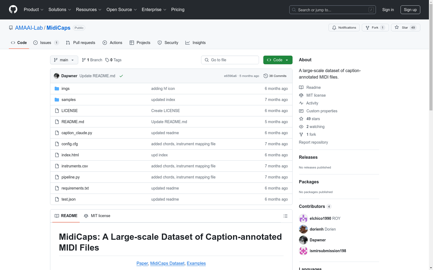433x270 pixels.
Task: Click the dorienh contributor avatar
Action: point(303,229)
